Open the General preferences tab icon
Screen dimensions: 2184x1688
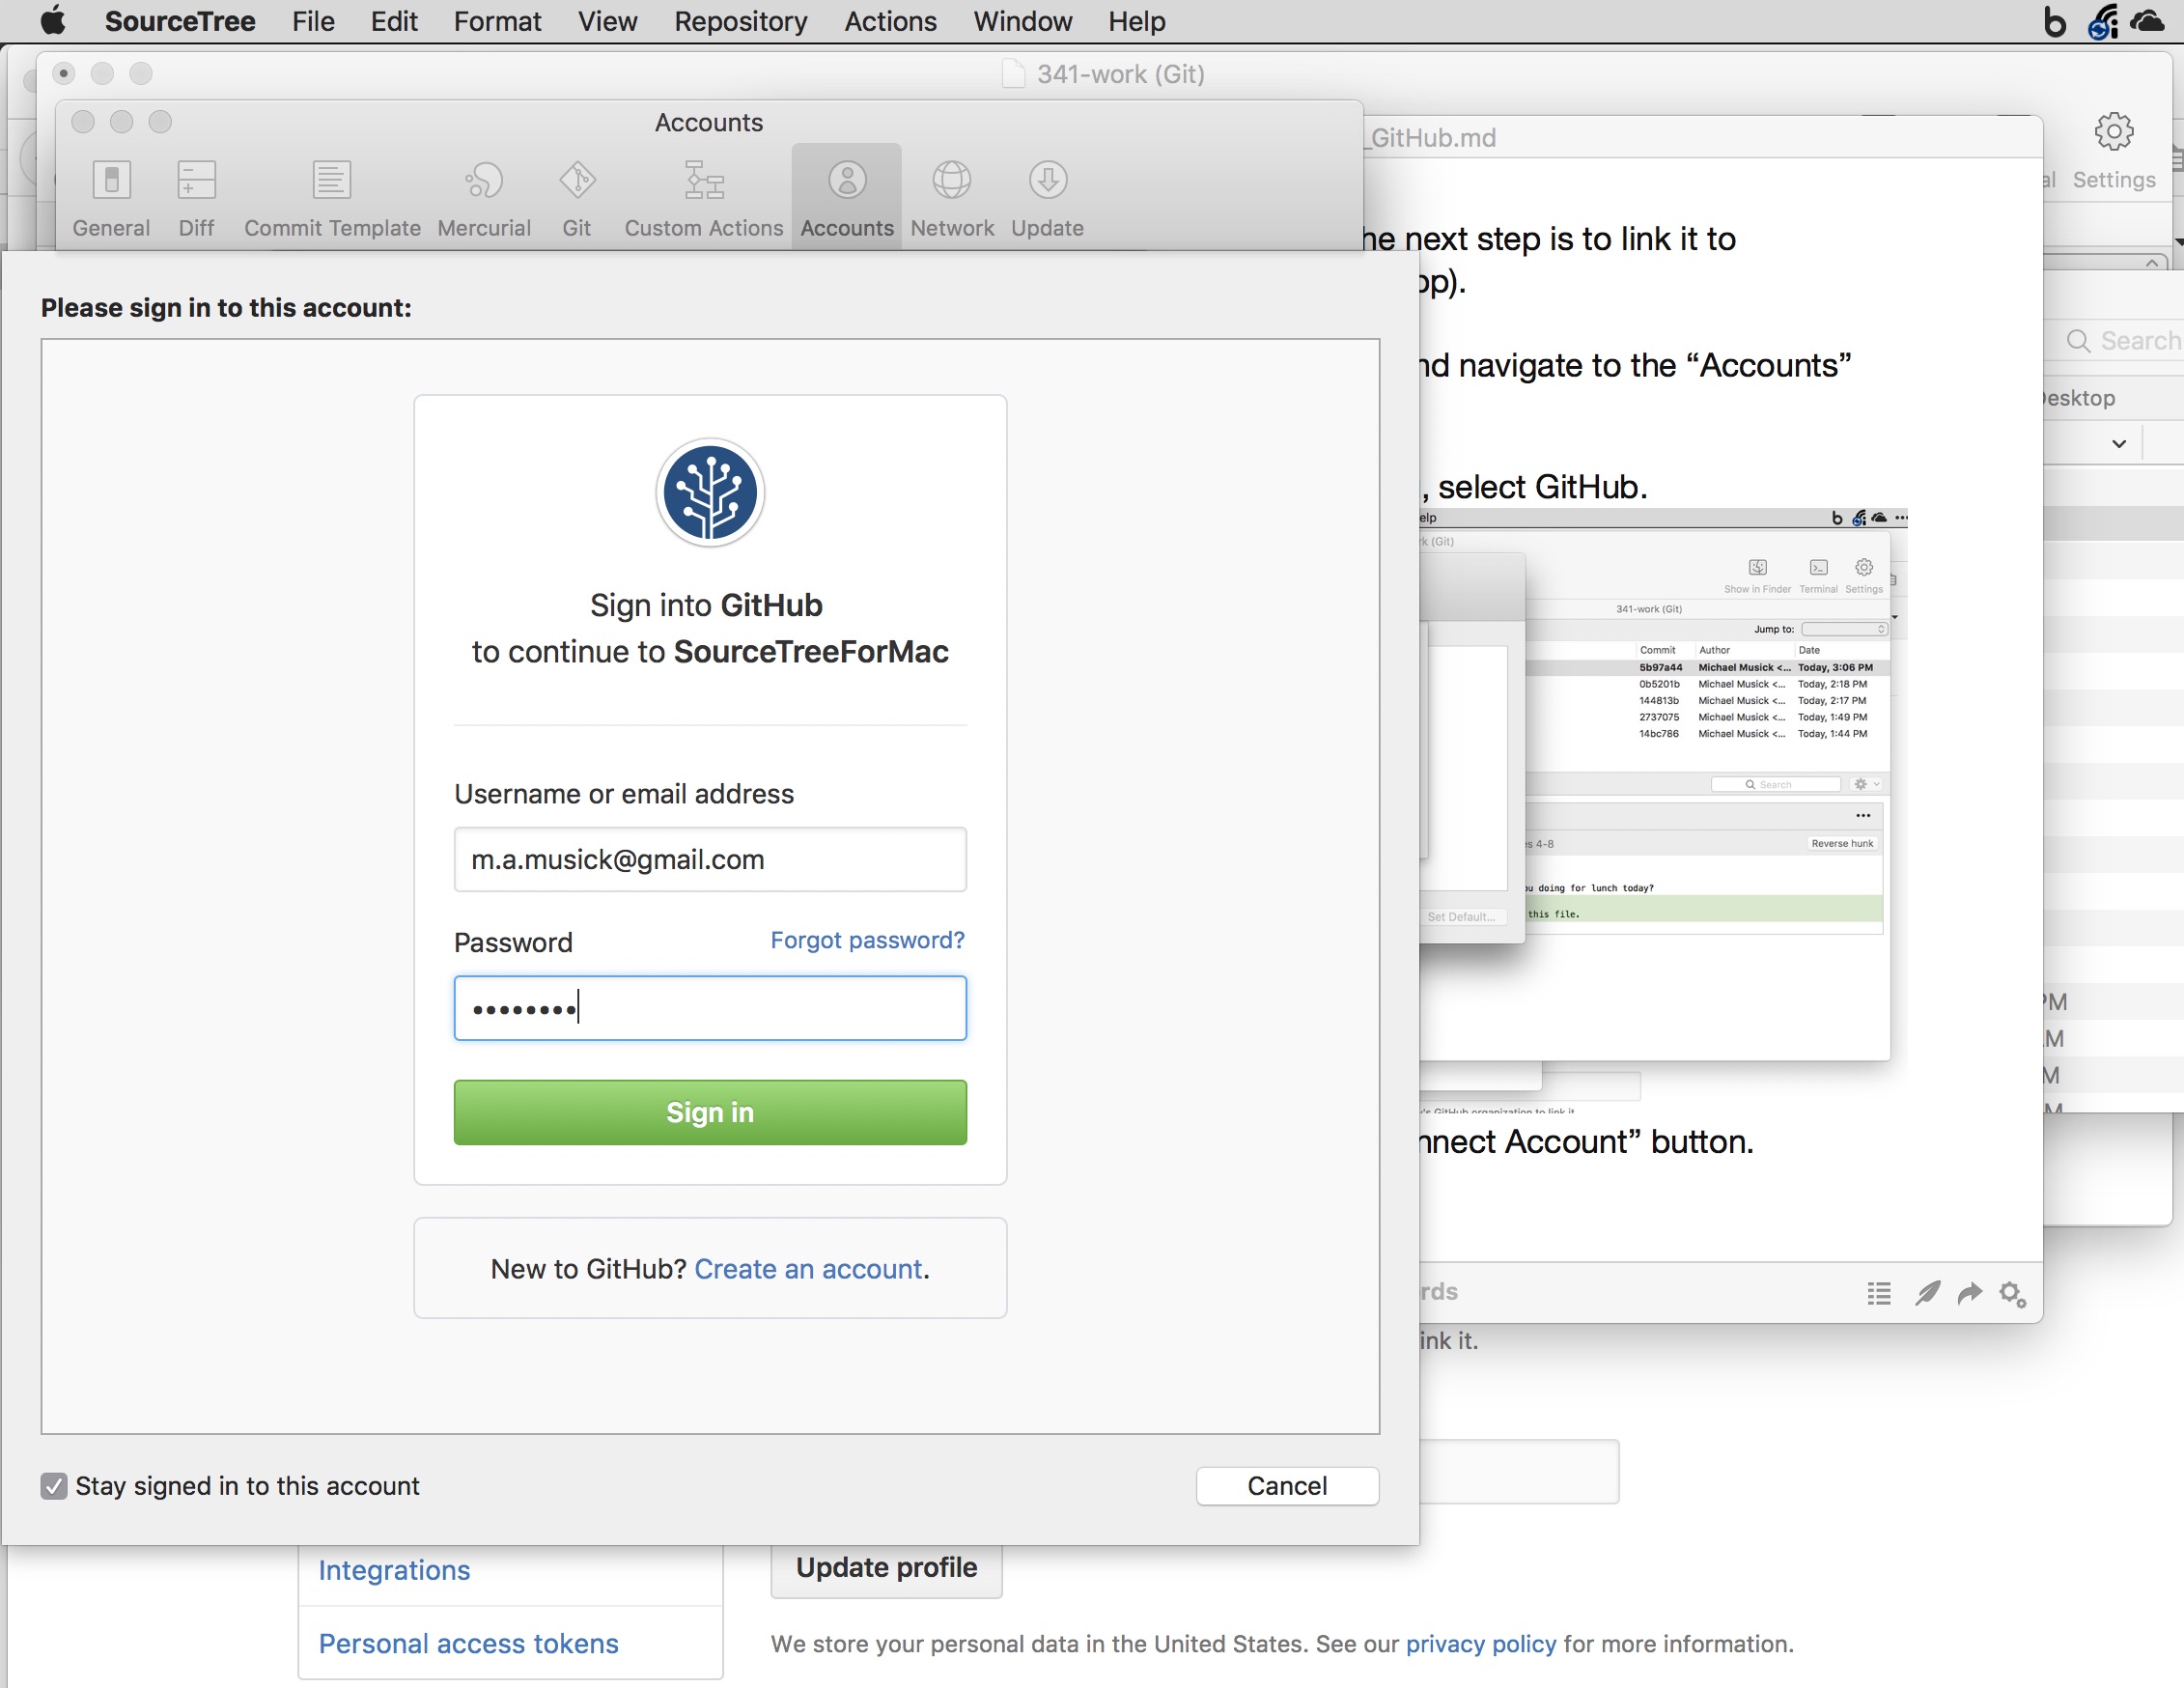coord(111,181)
